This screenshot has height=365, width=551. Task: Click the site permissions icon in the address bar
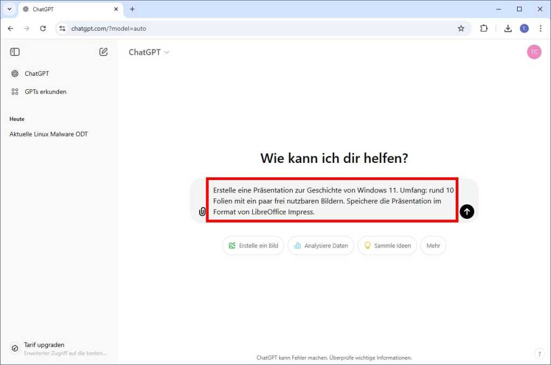tap(62, 28)
